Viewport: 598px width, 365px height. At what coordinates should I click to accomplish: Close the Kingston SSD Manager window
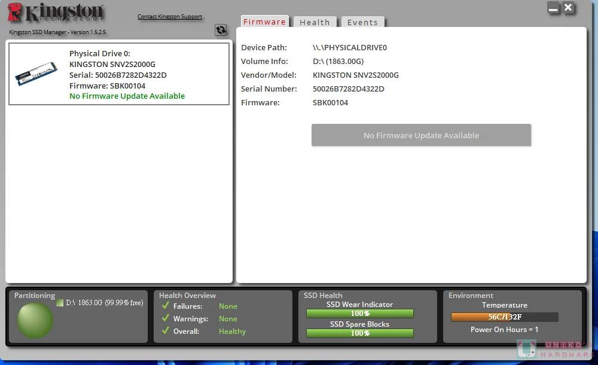(568, 8)
